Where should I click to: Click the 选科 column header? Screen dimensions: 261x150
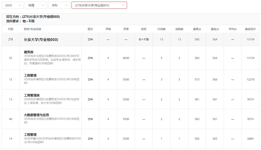(x=144, y=29)
